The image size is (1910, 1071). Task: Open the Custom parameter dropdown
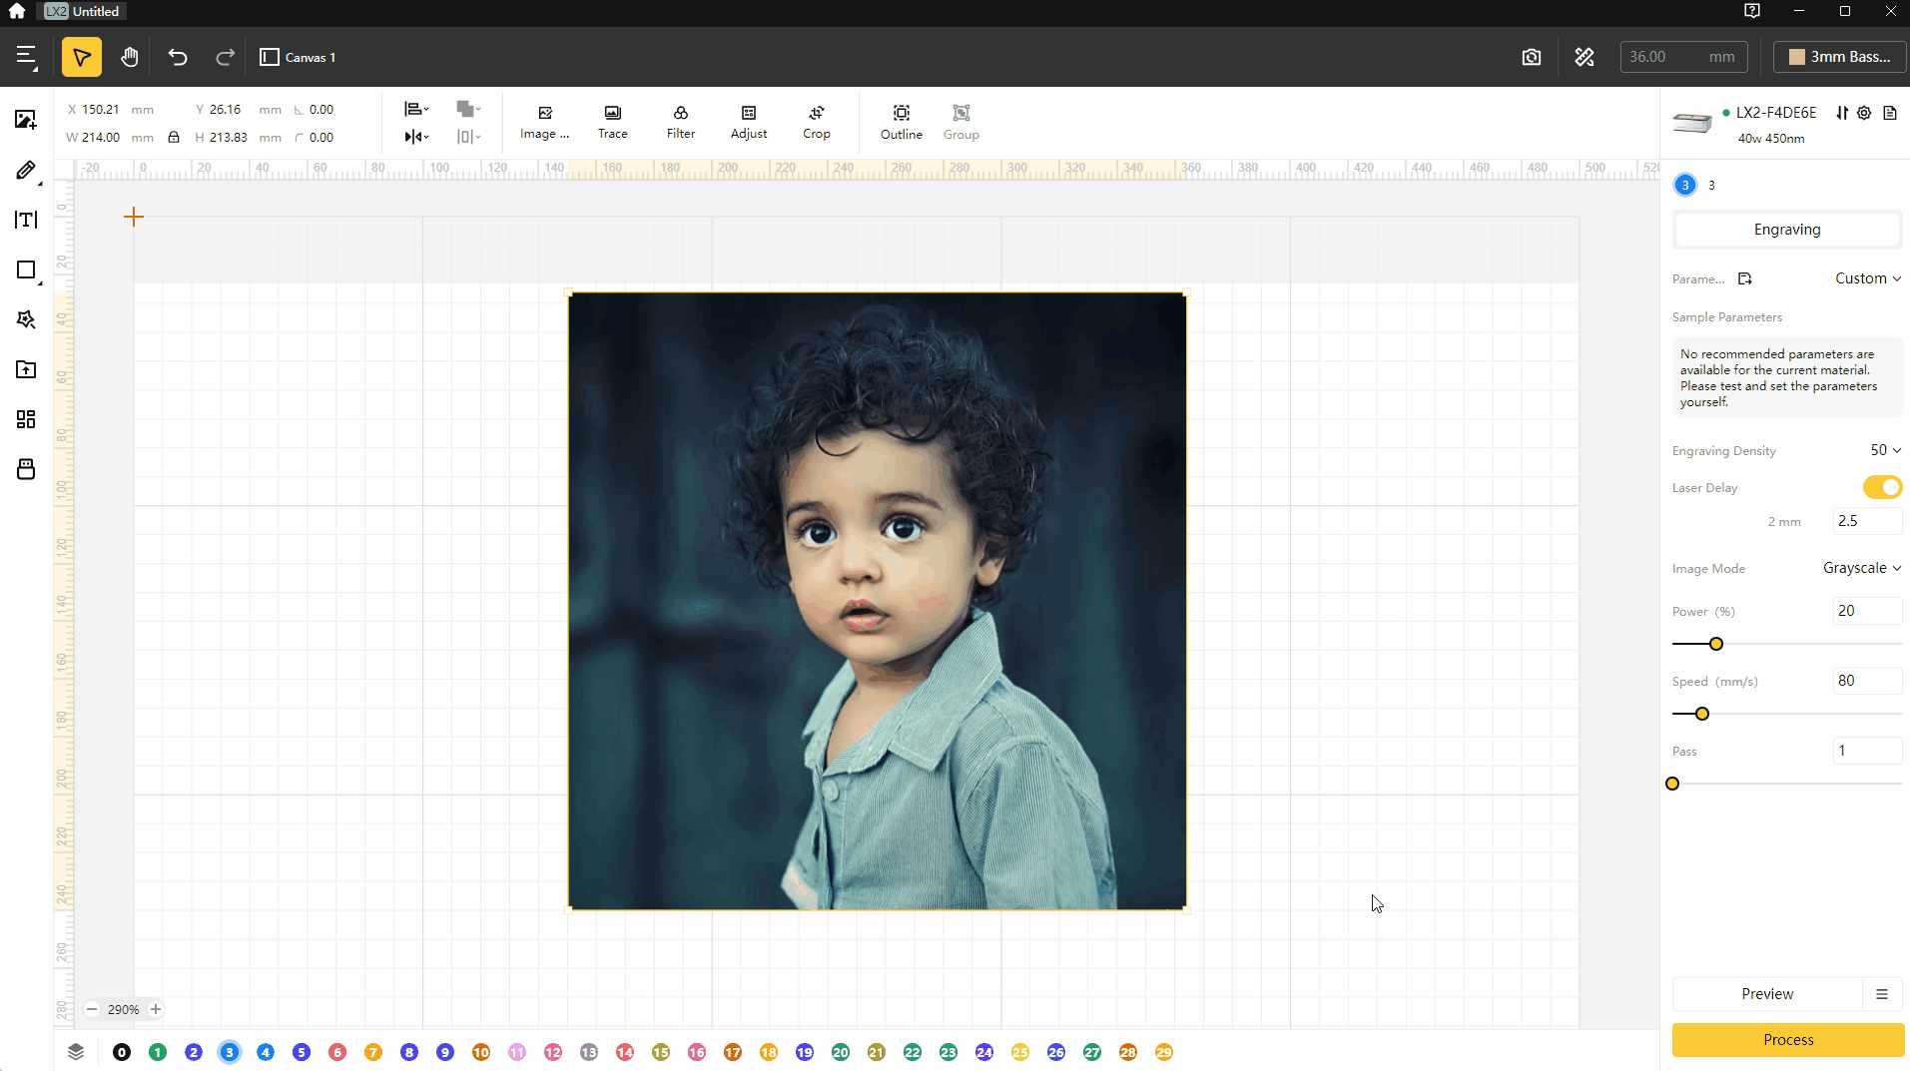(1868, 278)
